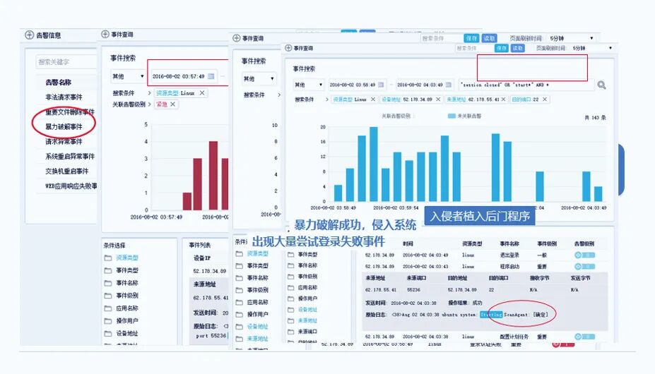Screen dimensions: 655x374
Task: Remove 资源类型:Linux tag in leftmost query window
Action: [x=202, y=93]
